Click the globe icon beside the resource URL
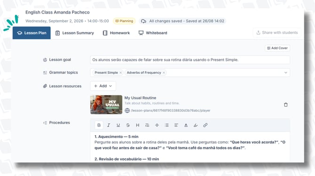 coord(127,110)
